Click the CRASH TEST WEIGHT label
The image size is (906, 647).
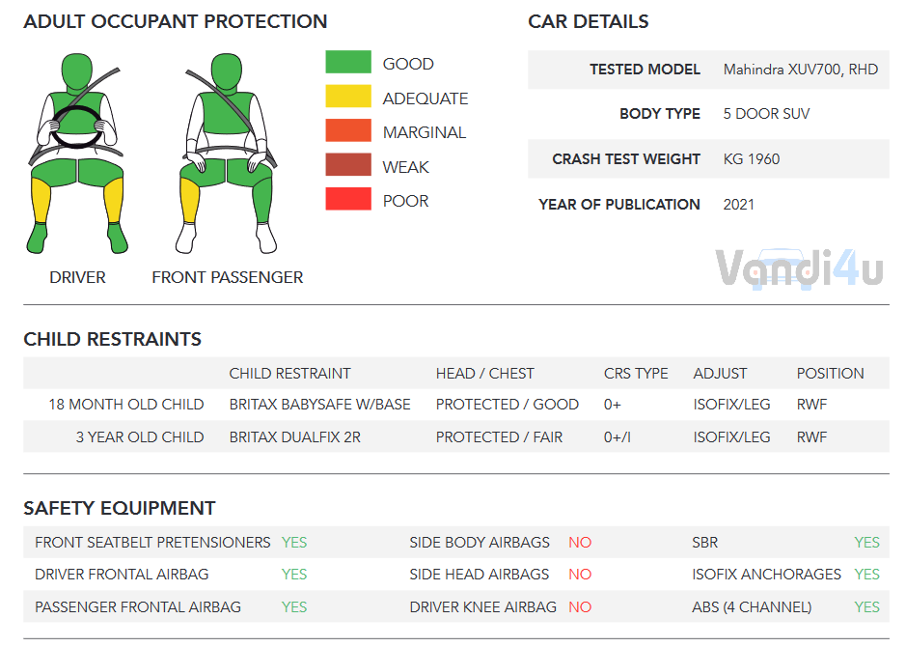tap(626, 159)
